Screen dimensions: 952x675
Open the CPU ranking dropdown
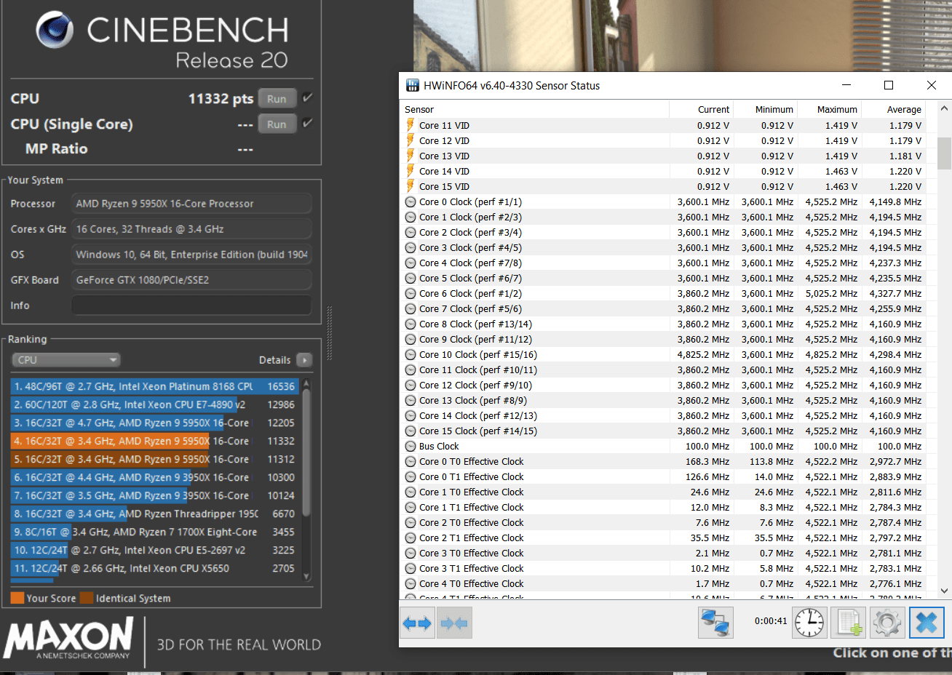[x=66, y=360]
